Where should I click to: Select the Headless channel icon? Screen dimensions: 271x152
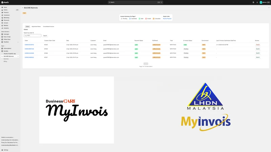point(2,42)
